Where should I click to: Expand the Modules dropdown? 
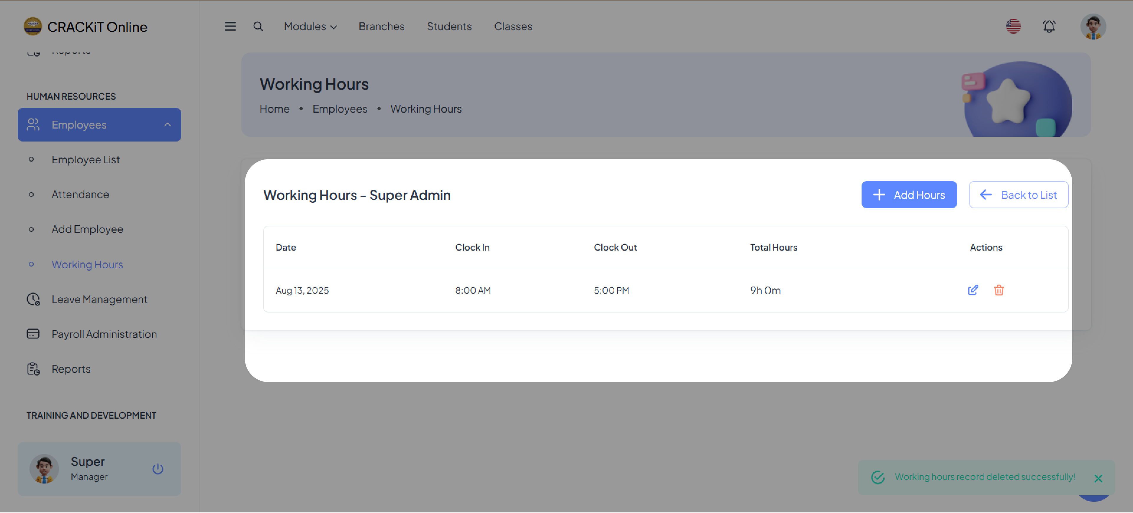(310, 26)
